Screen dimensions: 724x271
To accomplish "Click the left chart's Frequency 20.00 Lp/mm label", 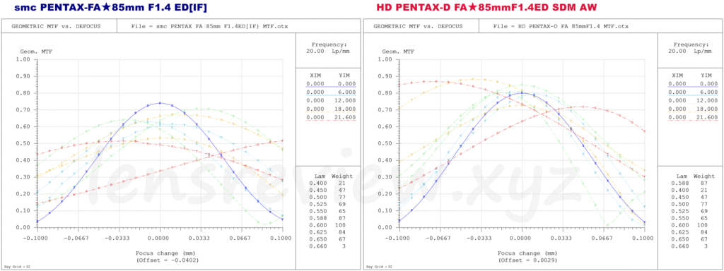I will click(x=329, y=48).
